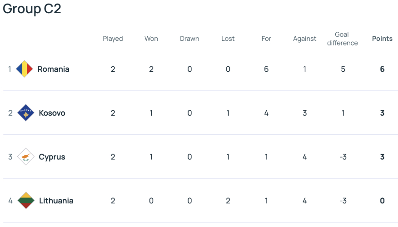Click the Points column header

(x=382, y=39)
